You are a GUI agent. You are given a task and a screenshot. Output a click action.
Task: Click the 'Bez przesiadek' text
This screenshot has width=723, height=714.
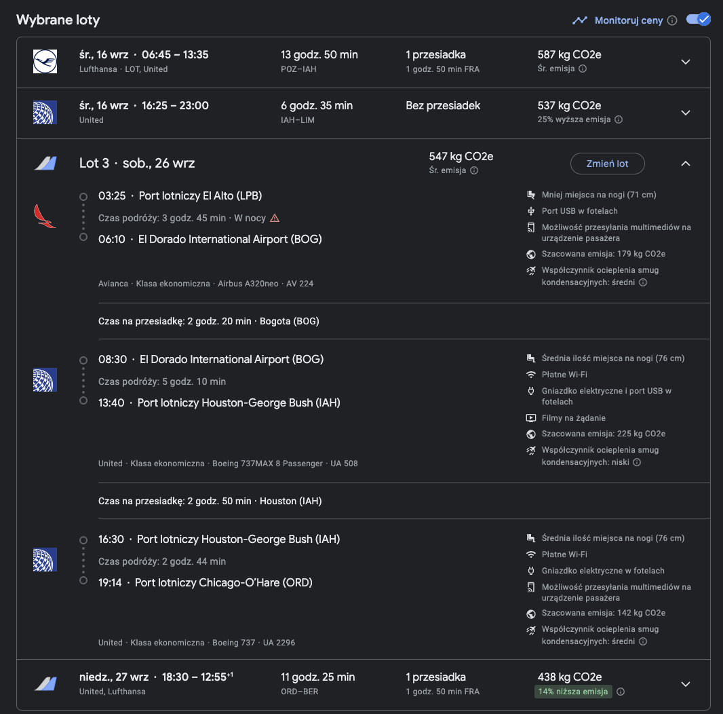tap(443, 105)
